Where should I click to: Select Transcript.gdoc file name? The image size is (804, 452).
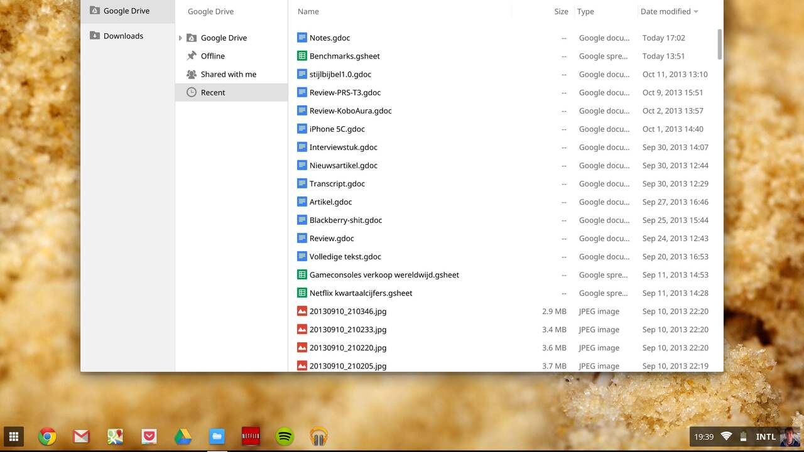click(337, 183)
